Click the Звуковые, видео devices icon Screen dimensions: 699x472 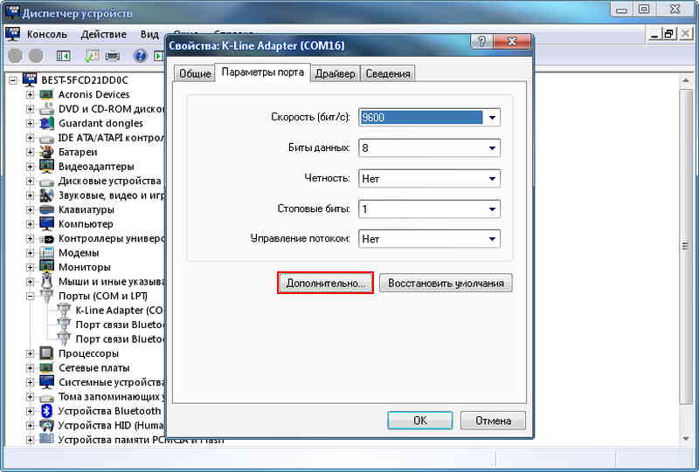tap(46, 195)
